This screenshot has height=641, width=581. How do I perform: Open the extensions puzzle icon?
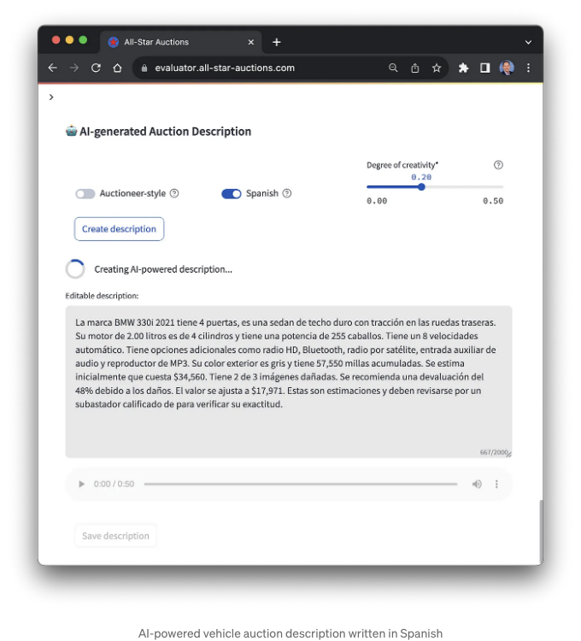point(463,68)
